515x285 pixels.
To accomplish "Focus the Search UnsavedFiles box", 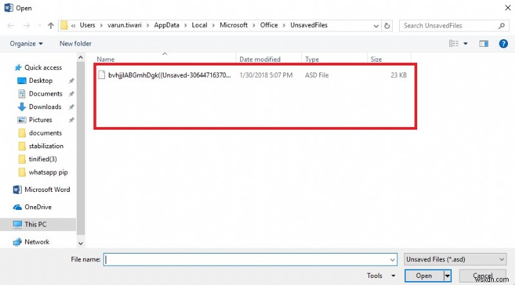I will coord(453,26).
